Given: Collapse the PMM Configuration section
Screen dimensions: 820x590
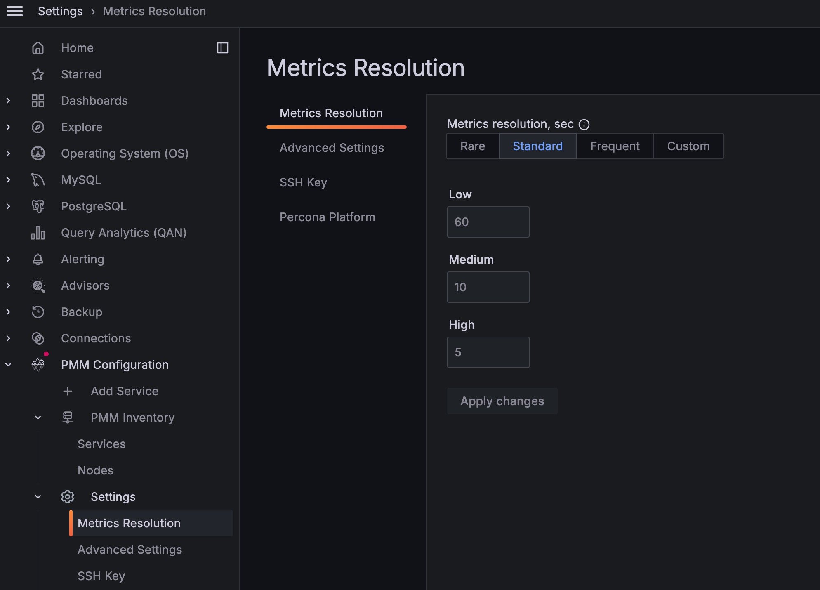Looking at the screenshot, I should 8,365.
